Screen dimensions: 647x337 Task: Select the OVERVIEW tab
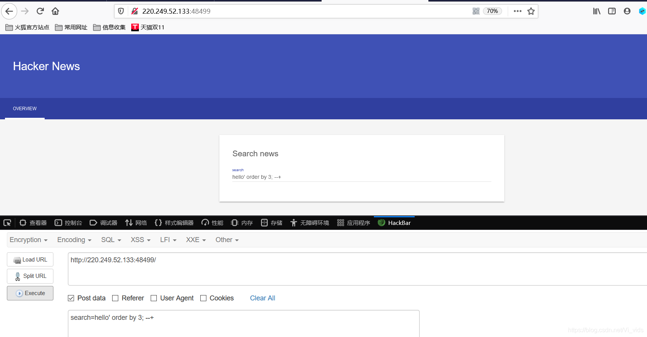25,109
